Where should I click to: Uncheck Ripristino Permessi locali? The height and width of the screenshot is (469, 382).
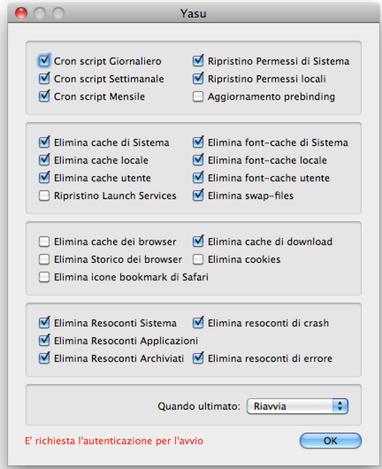198,79
